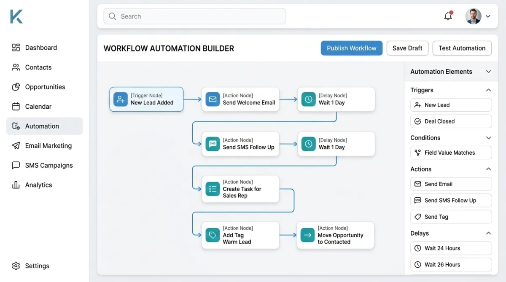Click the Move Opportunity node's arrow icon
The width and height of the screenshot is (506, 282).
(308, 235)
